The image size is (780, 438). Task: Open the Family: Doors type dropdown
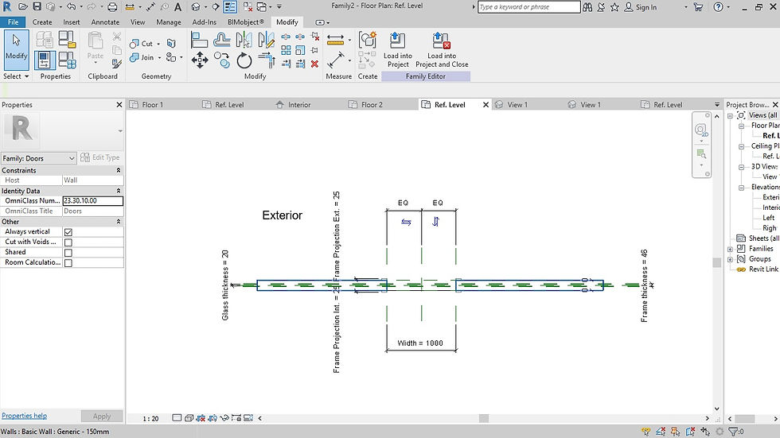[38, 158]
